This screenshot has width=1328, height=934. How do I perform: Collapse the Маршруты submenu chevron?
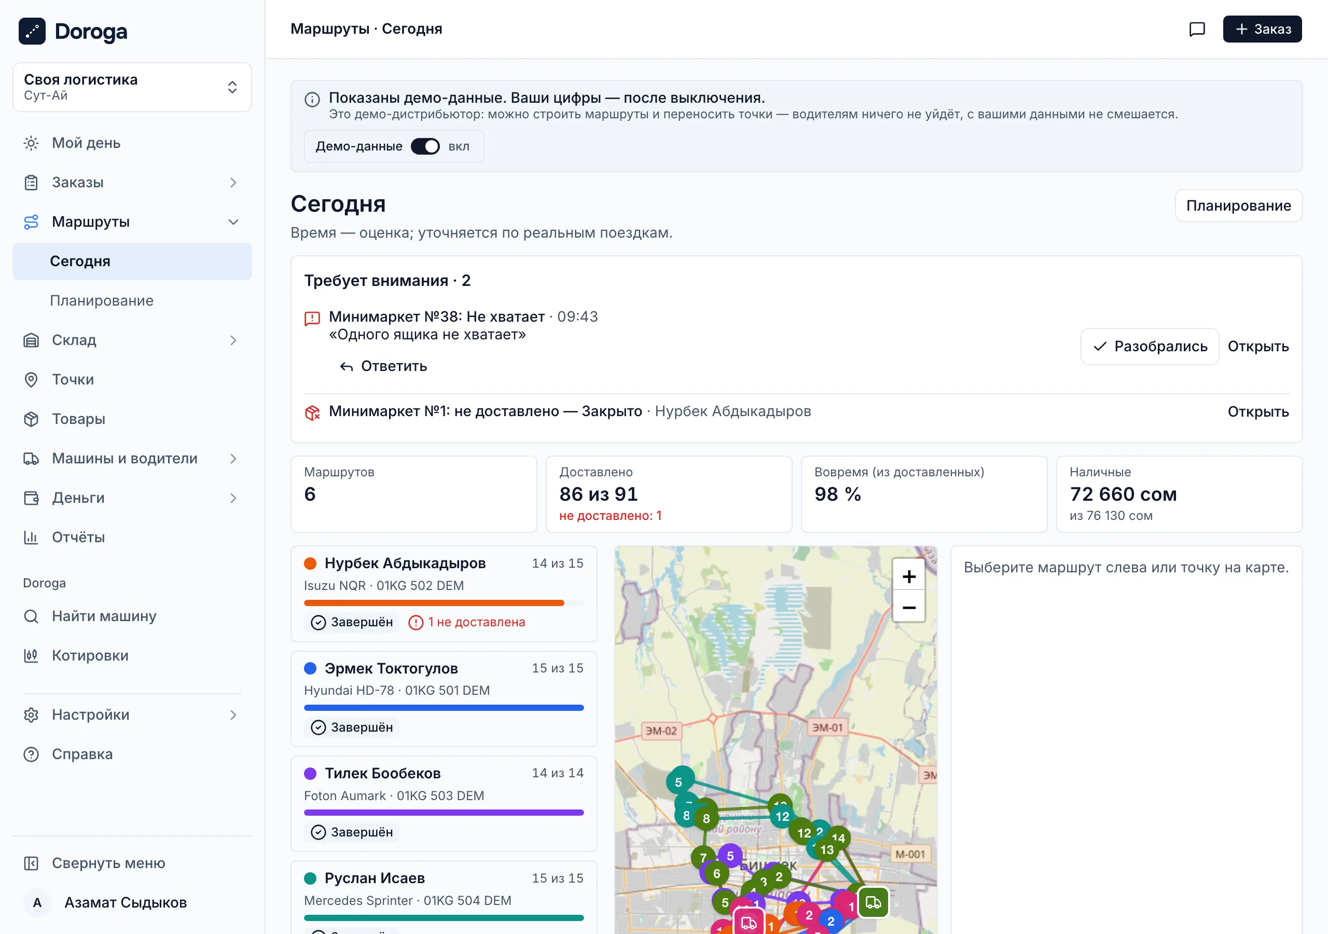pyautogui.click(x=233, y=222)
